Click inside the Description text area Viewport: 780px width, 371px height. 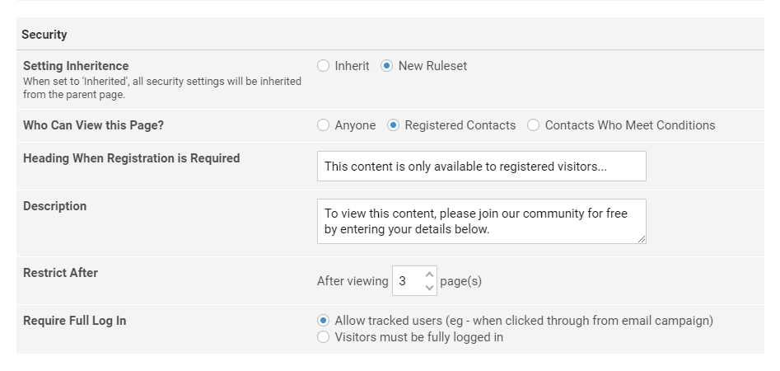click(481, 221)
